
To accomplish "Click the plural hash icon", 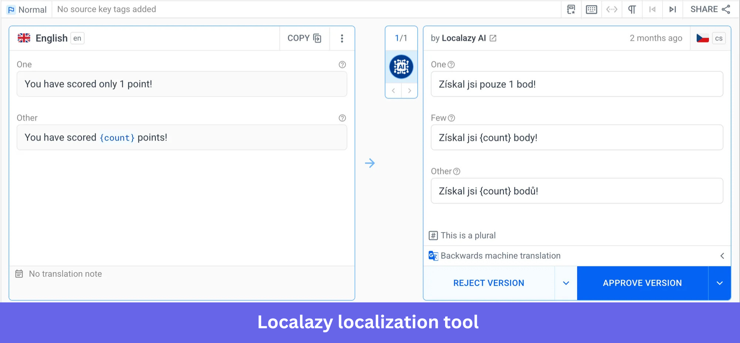I will point(433,236).
